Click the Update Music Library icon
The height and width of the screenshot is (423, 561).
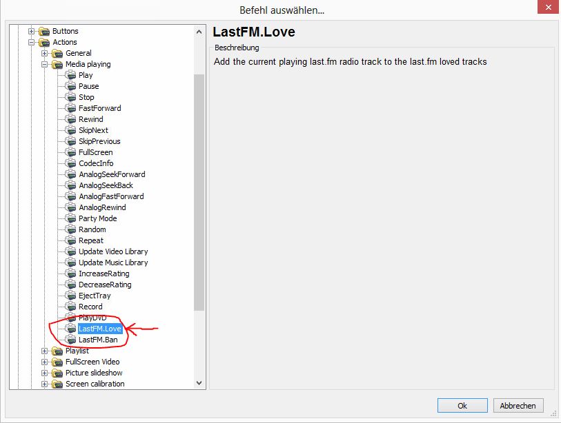[x=71, y=262]
